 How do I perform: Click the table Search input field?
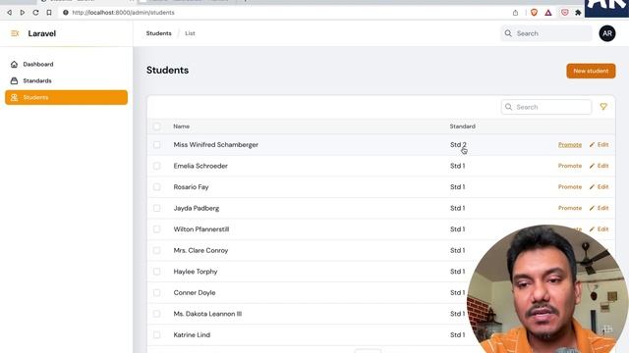click(x=546, y=107)
